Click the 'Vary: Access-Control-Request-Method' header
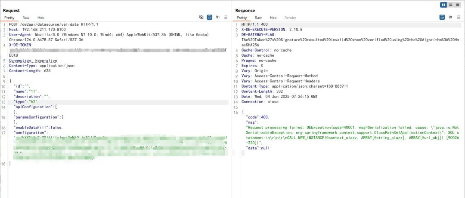 tap(280, 76)
